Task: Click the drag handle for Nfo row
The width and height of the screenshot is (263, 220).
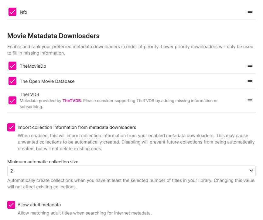Action: 250,12
